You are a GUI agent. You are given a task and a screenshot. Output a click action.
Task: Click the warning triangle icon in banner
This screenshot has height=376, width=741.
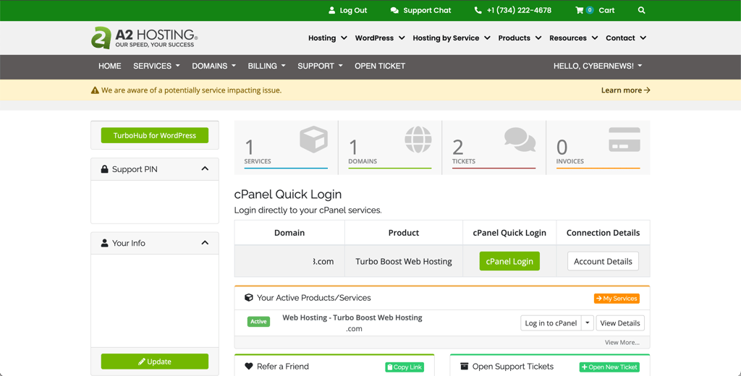click(x=95, y=90)
